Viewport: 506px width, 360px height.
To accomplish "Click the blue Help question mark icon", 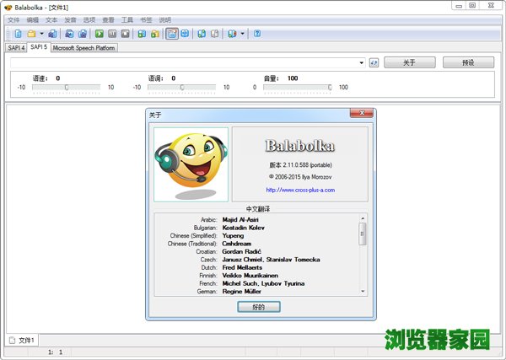I will pos(257,34).
